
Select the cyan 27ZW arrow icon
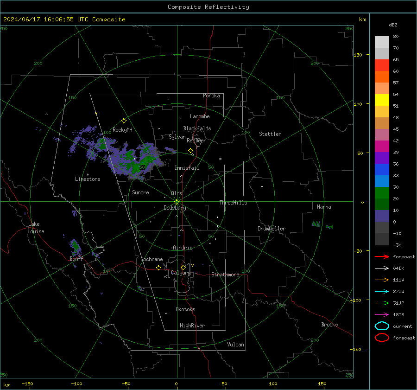pos(382,292)
